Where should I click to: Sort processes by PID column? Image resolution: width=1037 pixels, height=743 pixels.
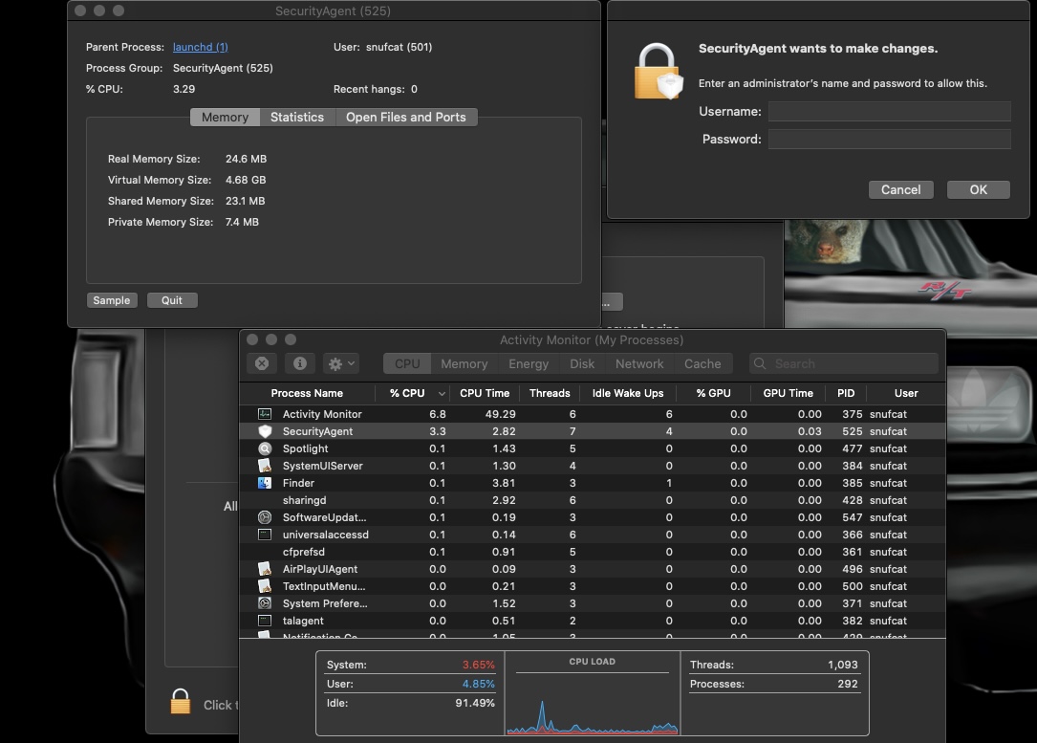tap(846, 393)
